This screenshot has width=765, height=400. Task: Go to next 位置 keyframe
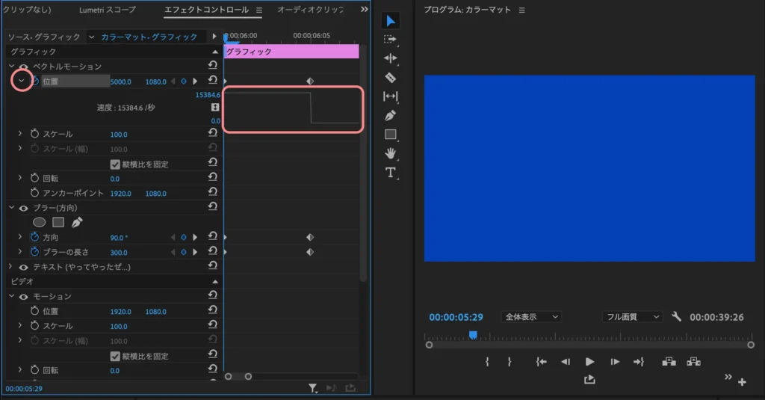(195, 81)
